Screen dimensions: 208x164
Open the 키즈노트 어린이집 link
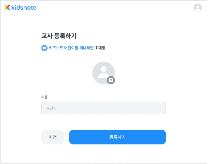click(x=64, y=48)
